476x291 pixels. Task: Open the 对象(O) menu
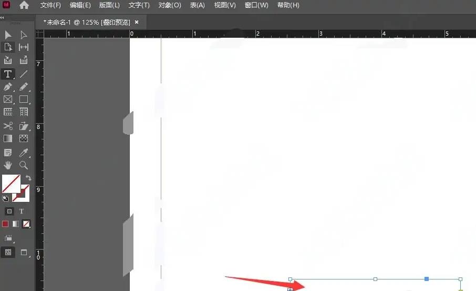[169, 5]
